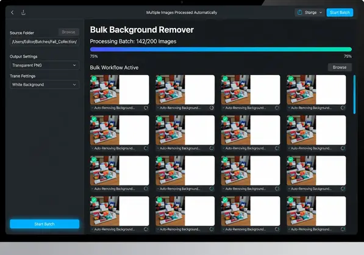Click Browse beside Bulk Workflow Active
The image size is (364, 255).
(340, 67)
